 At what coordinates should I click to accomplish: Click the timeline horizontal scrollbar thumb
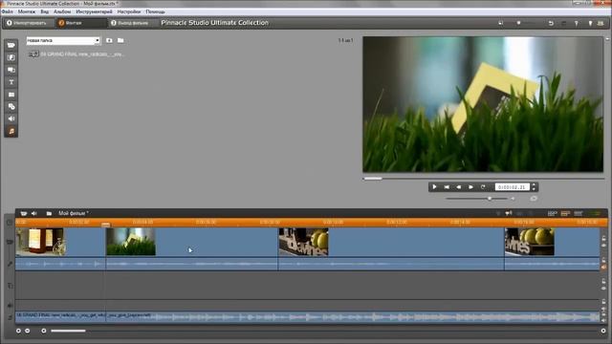coord(68,331)
